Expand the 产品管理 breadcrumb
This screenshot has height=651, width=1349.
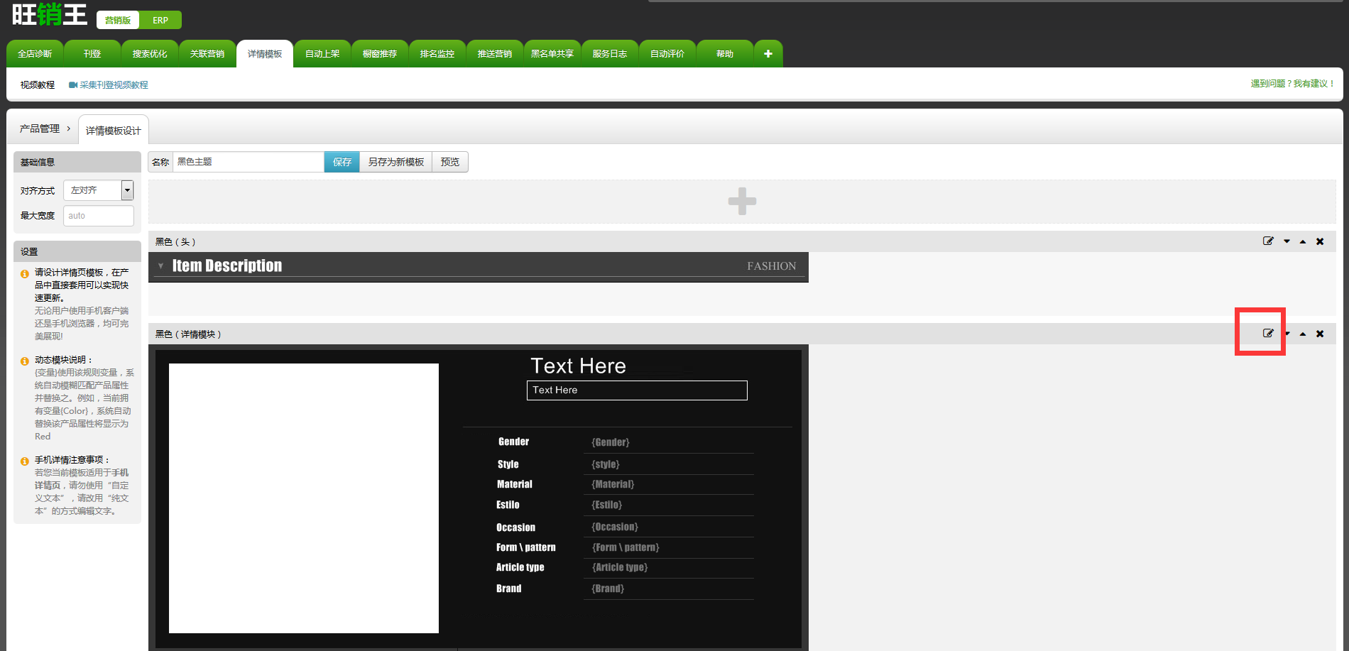click(69, 128)
